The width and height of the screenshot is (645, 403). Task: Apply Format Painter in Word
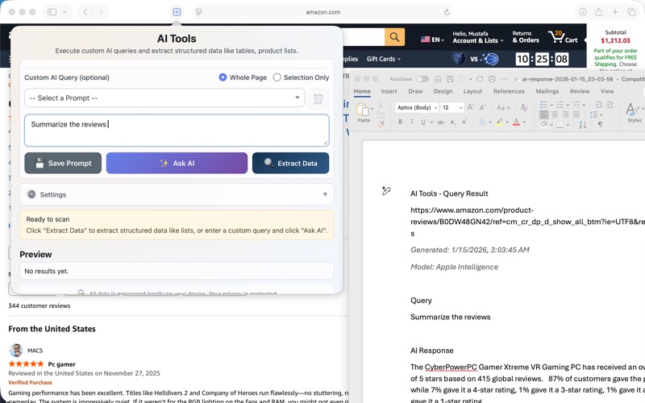[381, 124]
